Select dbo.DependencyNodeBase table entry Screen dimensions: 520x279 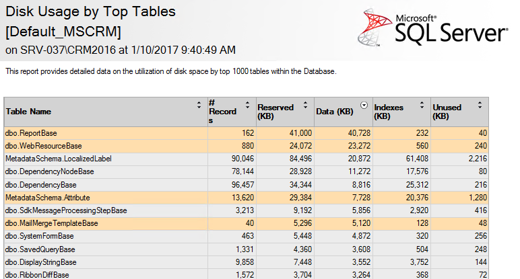click(x=50, y=171)
